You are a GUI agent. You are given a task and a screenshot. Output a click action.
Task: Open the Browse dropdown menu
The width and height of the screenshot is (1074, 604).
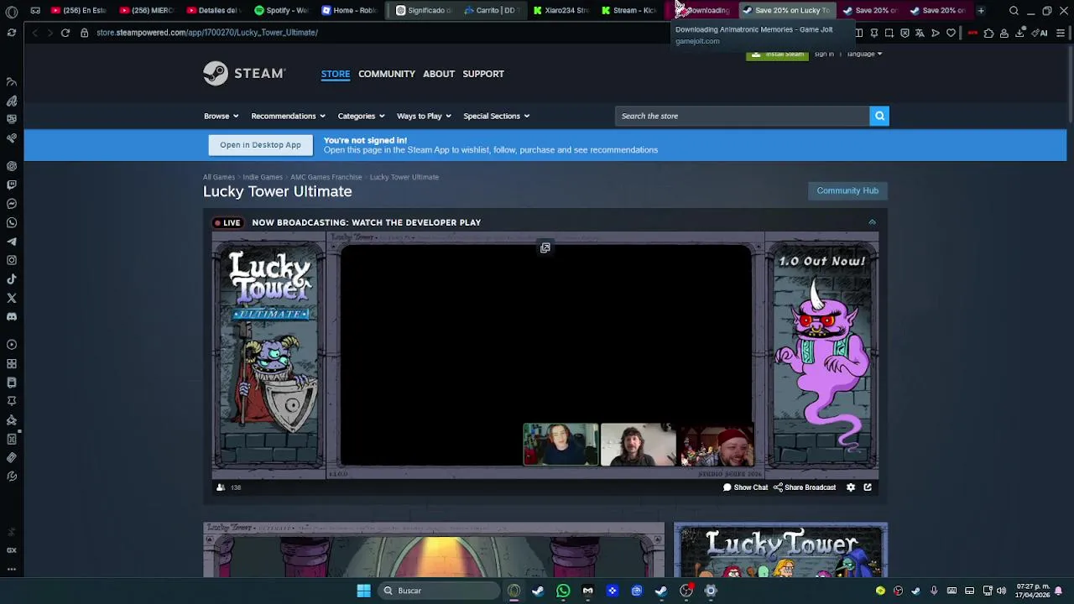[221, 116]
